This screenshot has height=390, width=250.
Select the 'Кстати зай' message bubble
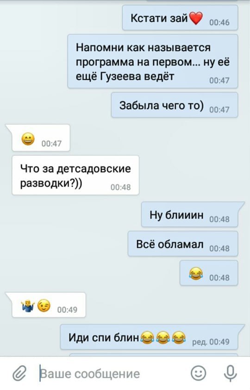coord(180,18)
